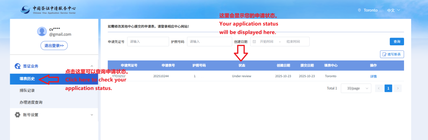Click the location pin icon beside Toronto
428x140 pixels.
(360, 10)
